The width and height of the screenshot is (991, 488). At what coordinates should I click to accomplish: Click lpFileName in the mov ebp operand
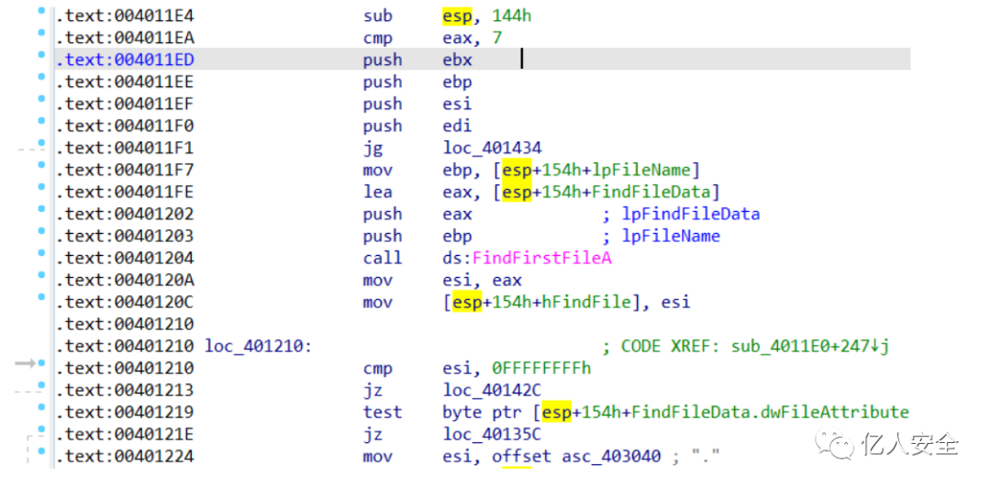[642, 170]
